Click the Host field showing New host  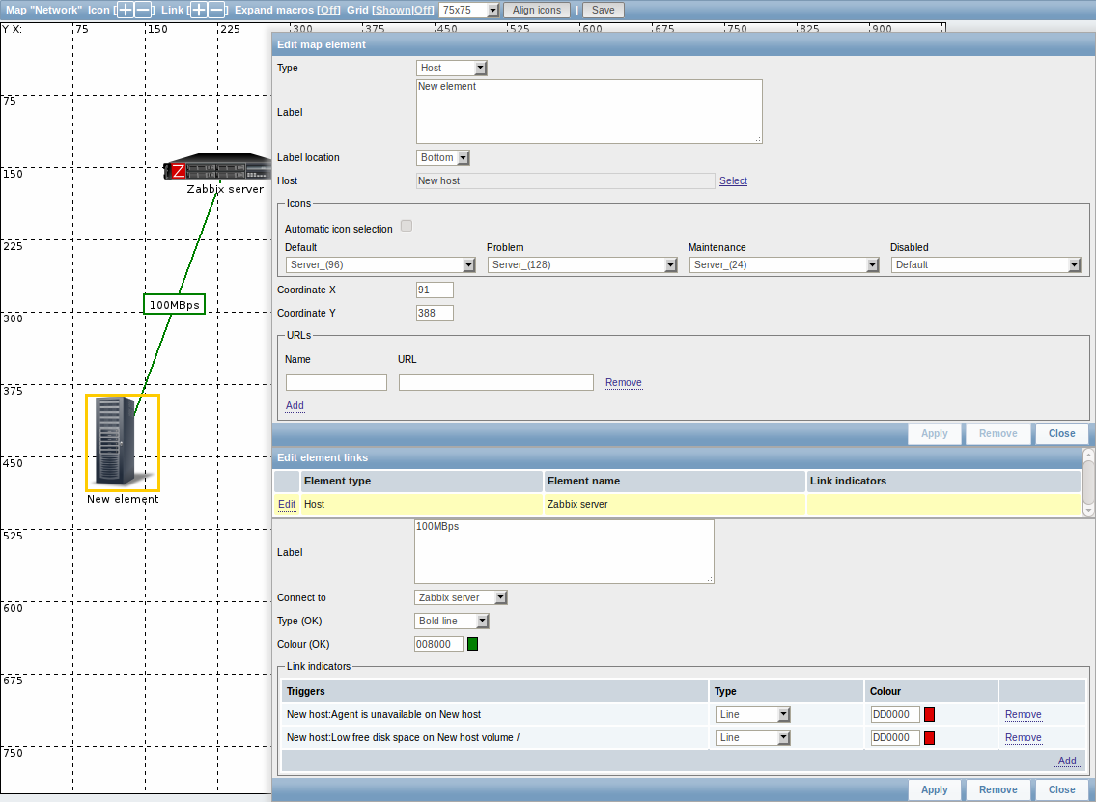click(566, 180)
